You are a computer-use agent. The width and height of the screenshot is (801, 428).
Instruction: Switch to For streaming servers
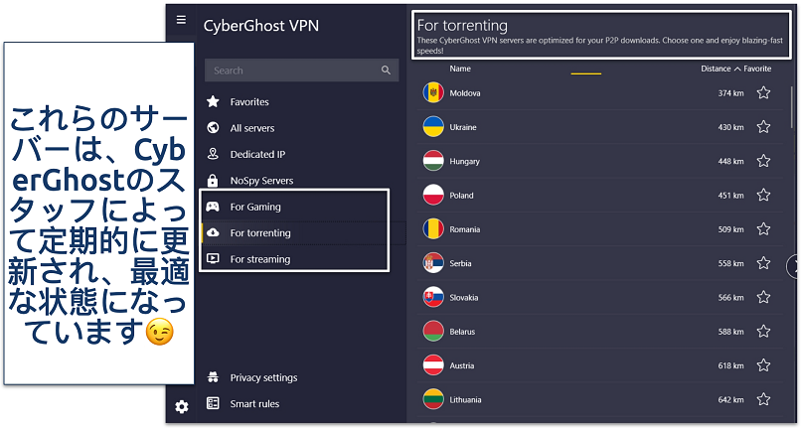(259, 259)
